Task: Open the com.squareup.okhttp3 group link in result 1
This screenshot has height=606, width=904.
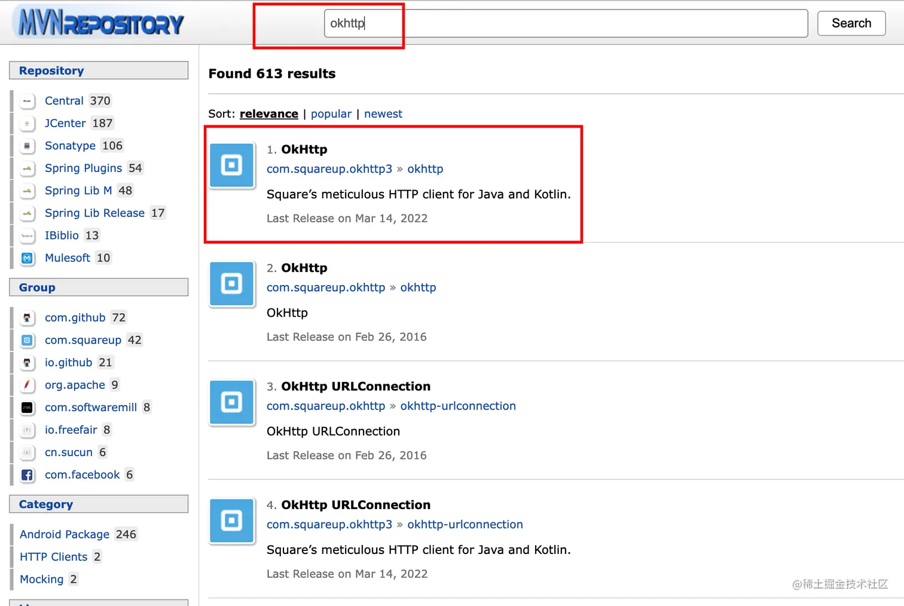Action: click(329, 169)
